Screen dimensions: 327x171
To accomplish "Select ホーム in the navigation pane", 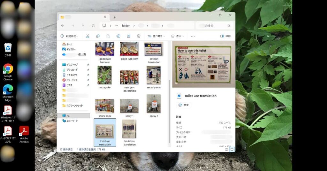I will (x=67, y=44).
